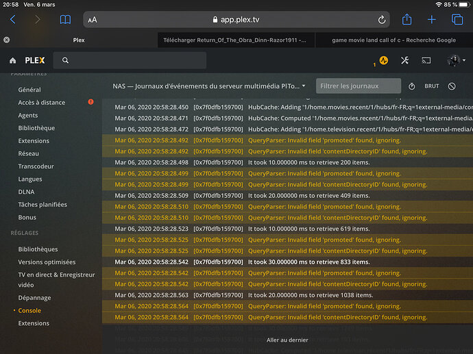Expand the NAS log source dropdown
The height and width of the screenshot is (354, 473).
[209, 86]
